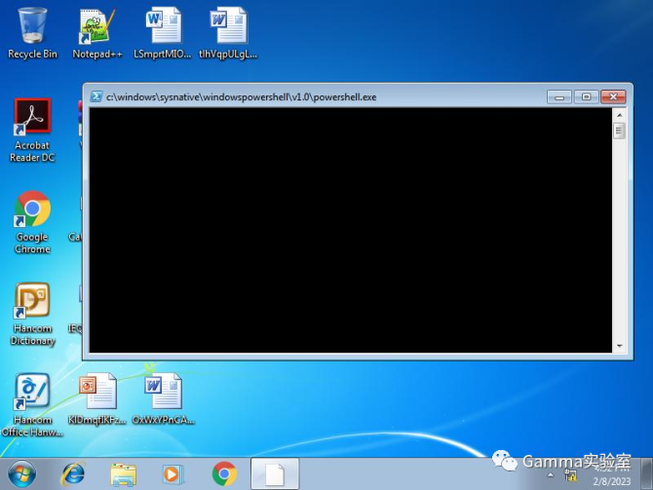Open Windows Media Player from taskbar
Image resolution: width=653 pixels, height=490 pixels.
(173, 474)
